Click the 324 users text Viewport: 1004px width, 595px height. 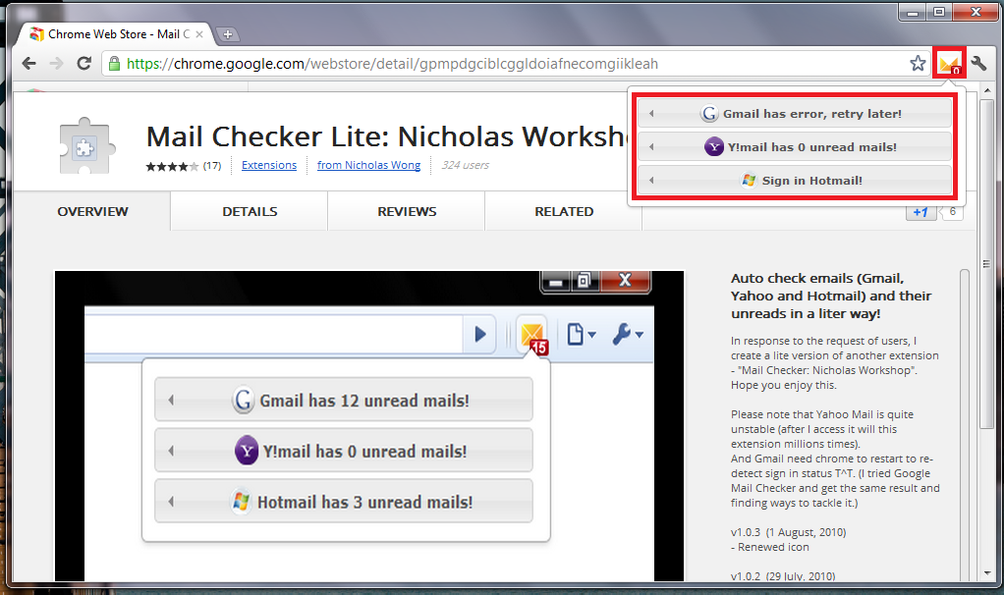(x=466, y=165)
